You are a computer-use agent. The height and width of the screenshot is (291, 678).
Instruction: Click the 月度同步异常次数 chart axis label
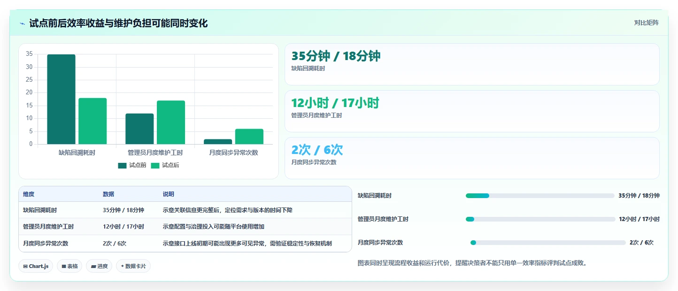pos(233,153)
